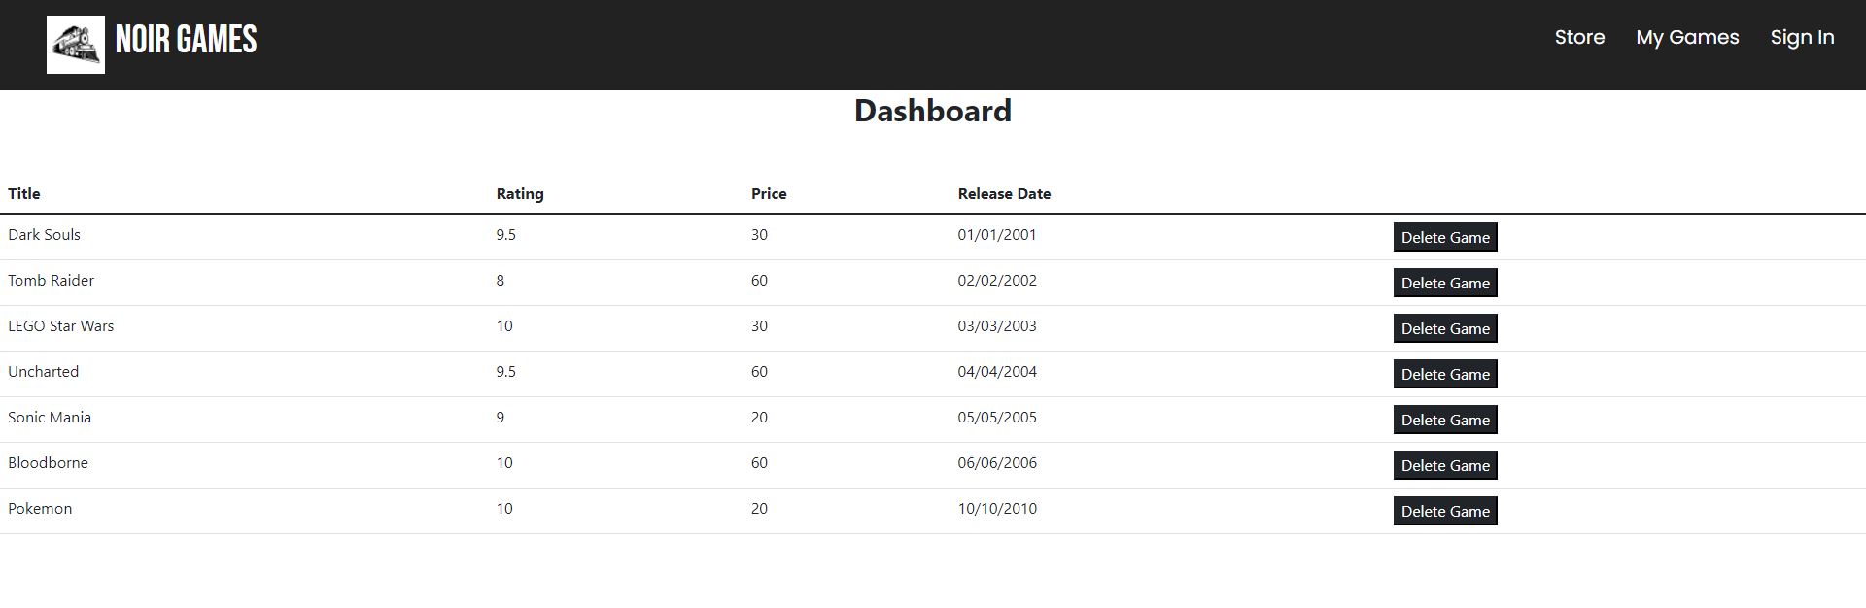Viewport: 1866px width, 608px height.
Task: Select the Tomb Raider title cell
Action: click(51, 280)
